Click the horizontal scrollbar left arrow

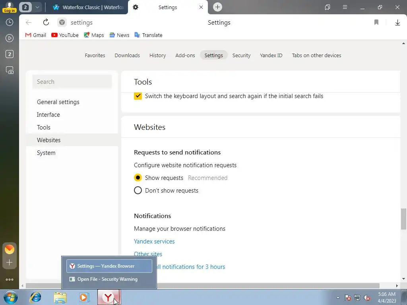click(22, 286)
